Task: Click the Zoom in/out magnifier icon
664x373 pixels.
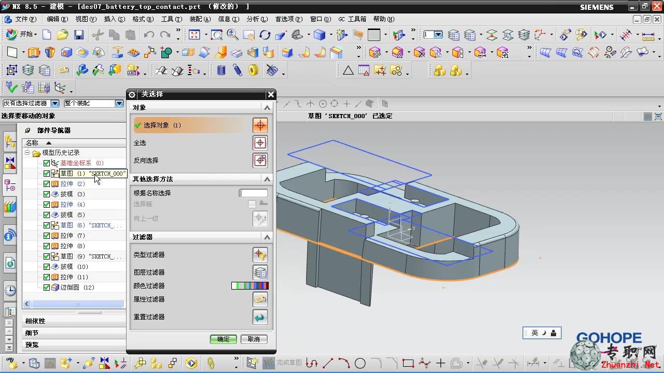Action: click(232, 35)
